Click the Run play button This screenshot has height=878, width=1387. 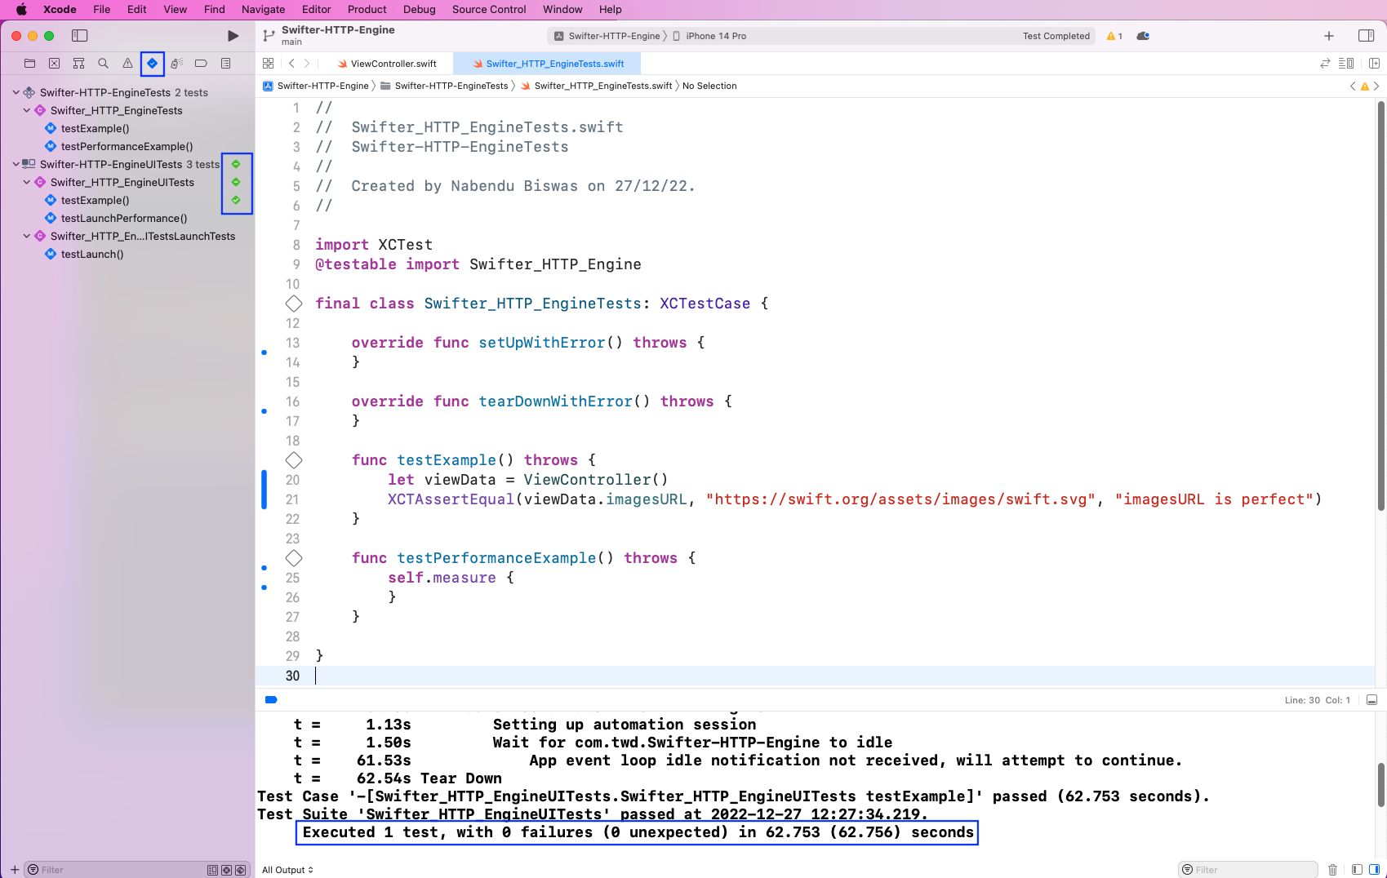click(233, 36)
